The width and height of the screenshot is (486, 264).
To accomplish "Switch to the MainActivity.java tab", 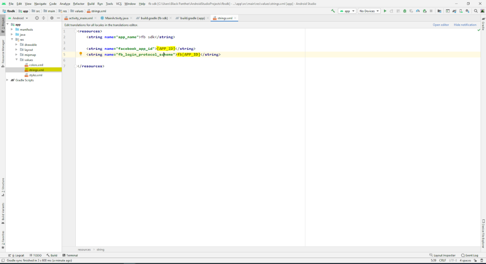I will (116, 18).
